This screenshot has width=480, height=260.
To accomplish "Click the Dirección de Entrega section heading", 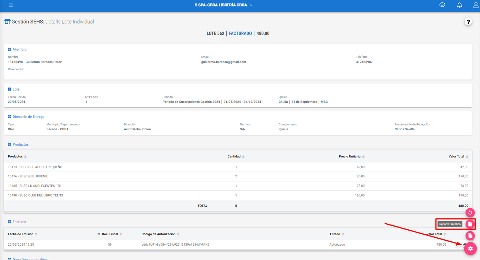I will [28, 117].
